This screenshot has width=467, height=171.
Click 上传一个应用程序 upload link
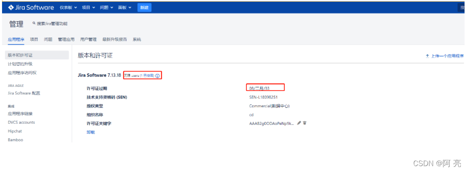[x=445, y=56]
